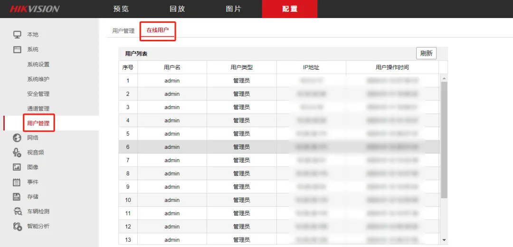This screenshot has height=247, width=513.
Task: Click the picture icon beside 图像
Action: tap(17, 167)
